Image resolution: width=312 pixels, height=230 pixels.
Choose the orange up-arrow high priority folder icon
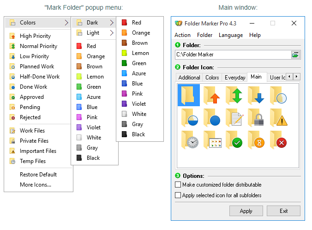[211, 95]
